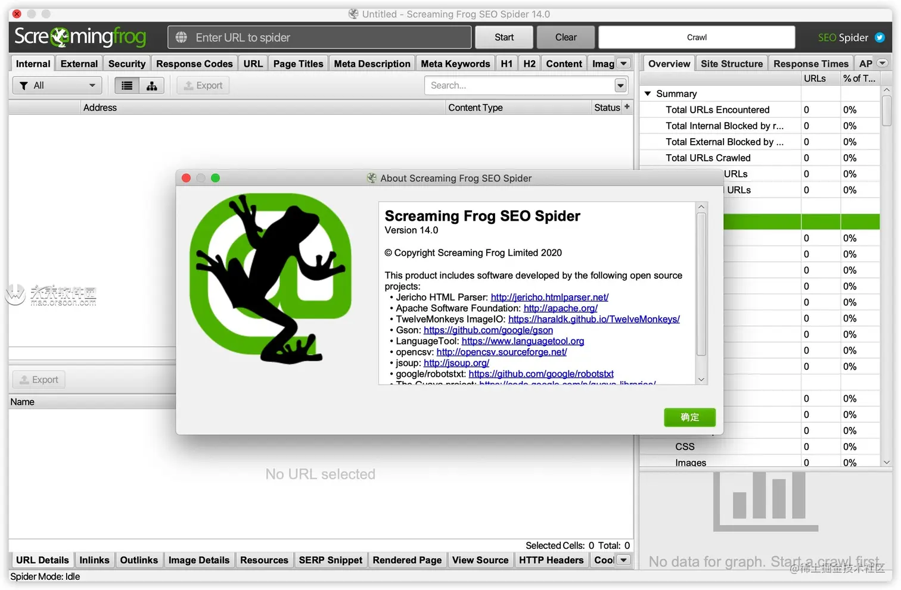Click the Screaming Frog logo in header
Viewport: 901px width, 590px height.
(x=80, y=37)
